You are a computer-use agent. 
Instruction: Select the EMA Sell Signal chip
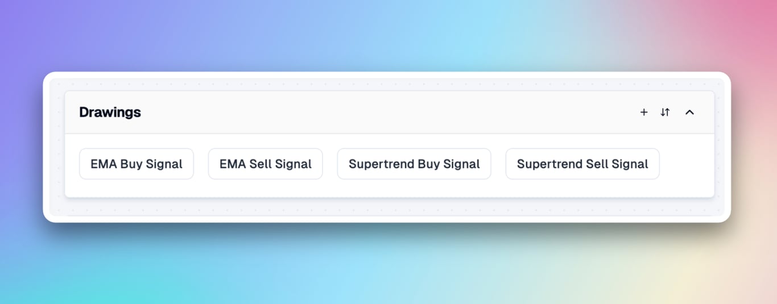click(266, 164)
